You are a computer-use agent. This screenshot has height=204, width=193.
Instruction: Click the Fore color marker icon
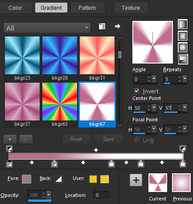tap(26, 179)
